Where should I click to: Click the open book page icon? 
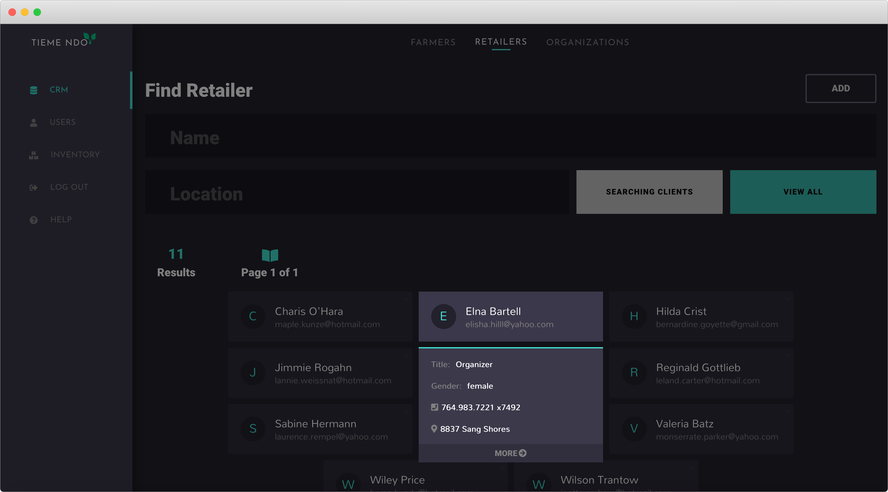270,255
